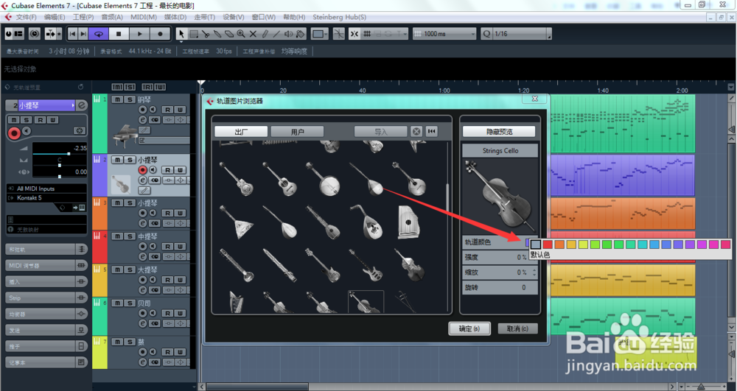
Task: Open the grid type 1000 ms dropdown
Action: [x=444, y=34]
